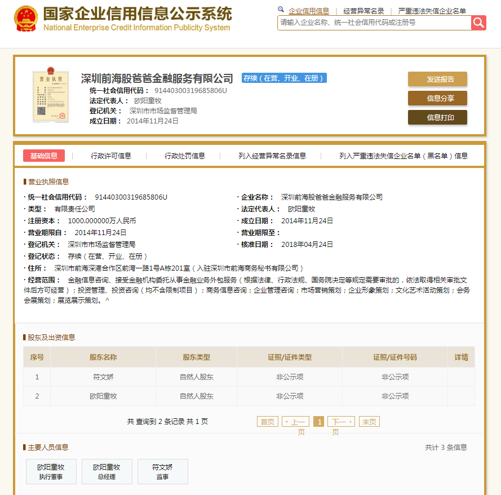Screen dimensions: 501x495
Task: Open the 行政处罚信息 tab
Action: pyautogui.click(x=185, y=156)
